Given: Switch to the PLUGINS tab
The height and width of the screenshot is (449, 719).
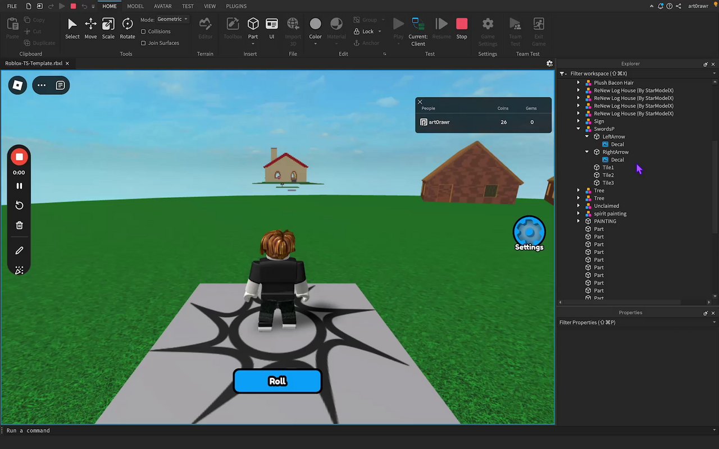Looking at the screenshot, I should (236, 6).
